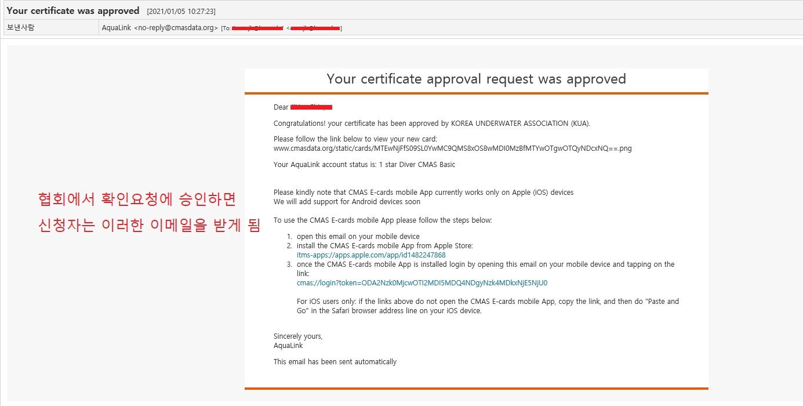Open the itms-apps Apple Store app link
803x406 pixels.
[371, 255]
